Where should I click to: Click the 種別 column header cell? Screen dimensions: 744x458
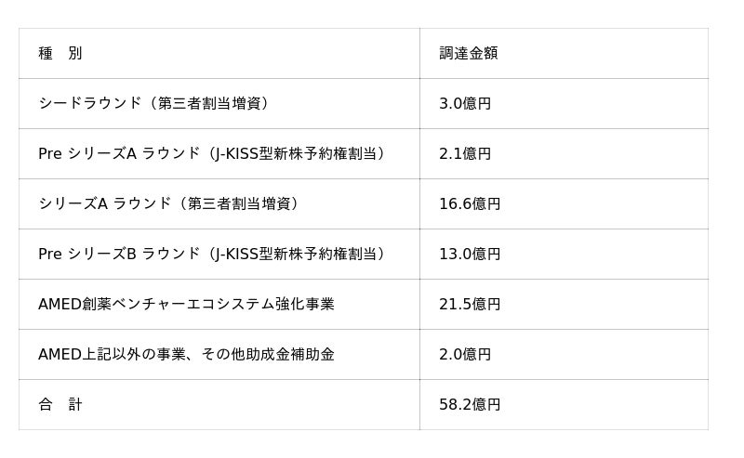coord(60,54)
